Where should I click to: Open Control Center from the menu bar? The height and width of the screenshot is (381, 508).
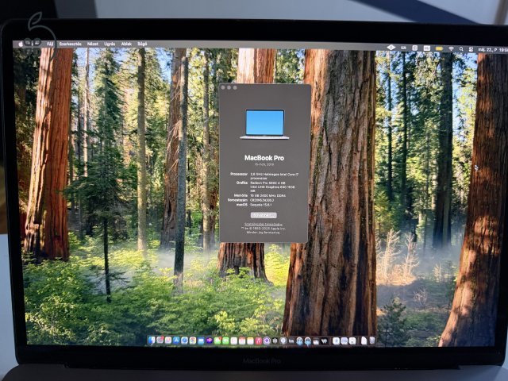pyautogui.click(x=471, y=49)
